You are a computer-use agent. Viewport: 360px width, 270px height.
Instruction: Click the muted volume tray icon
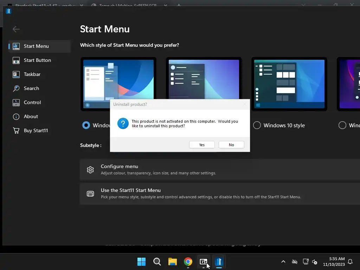tap(315, 262)
